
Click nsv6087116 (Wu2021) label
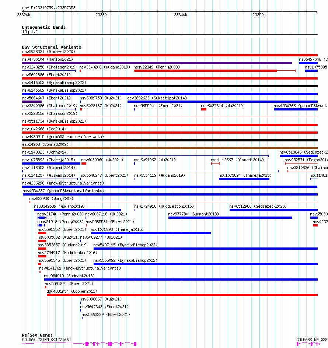pos(106,214)
